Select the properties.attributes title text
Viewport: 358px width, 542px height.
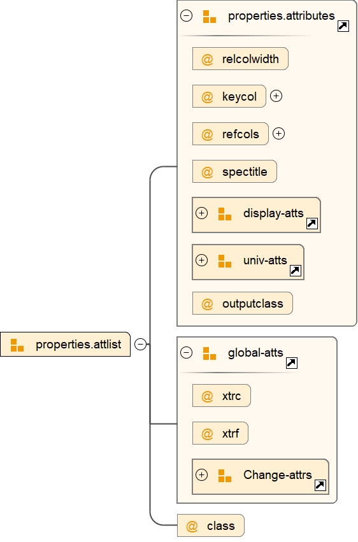click(x=282, y=16)
